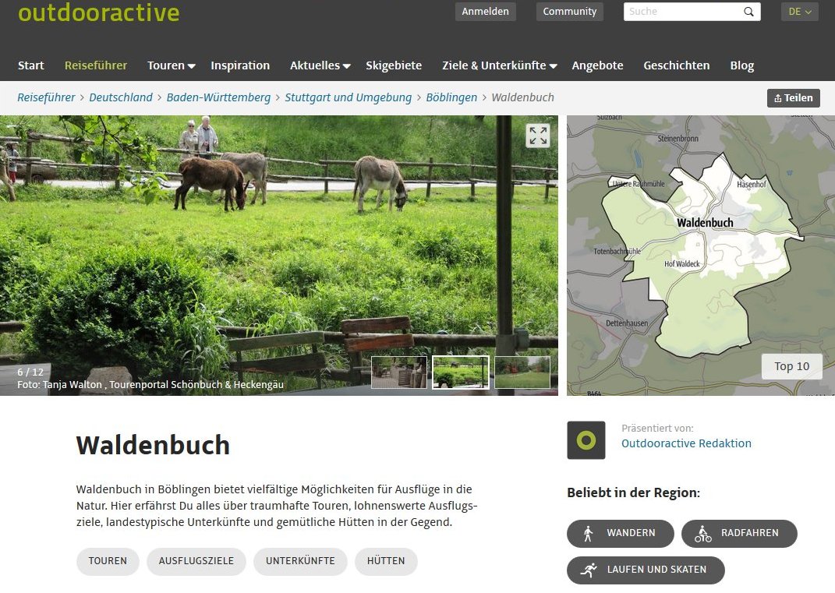835x593 pixels.
Task: Select the Laufen und Skaten activity
Action: (x=646, y=570)
